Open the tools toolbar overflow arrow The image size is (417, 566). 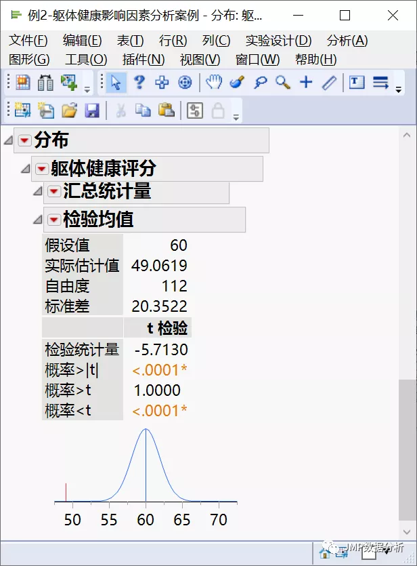pos(399,89)
